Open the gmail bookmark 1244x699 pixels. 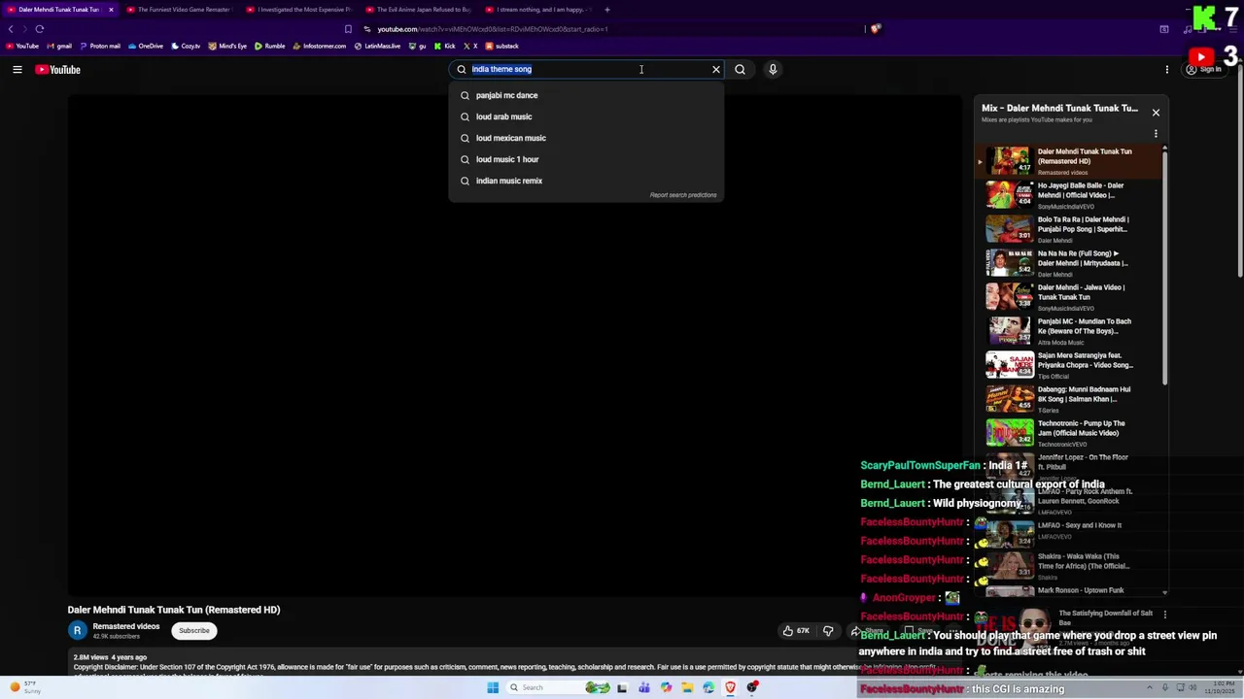[60, 46]
